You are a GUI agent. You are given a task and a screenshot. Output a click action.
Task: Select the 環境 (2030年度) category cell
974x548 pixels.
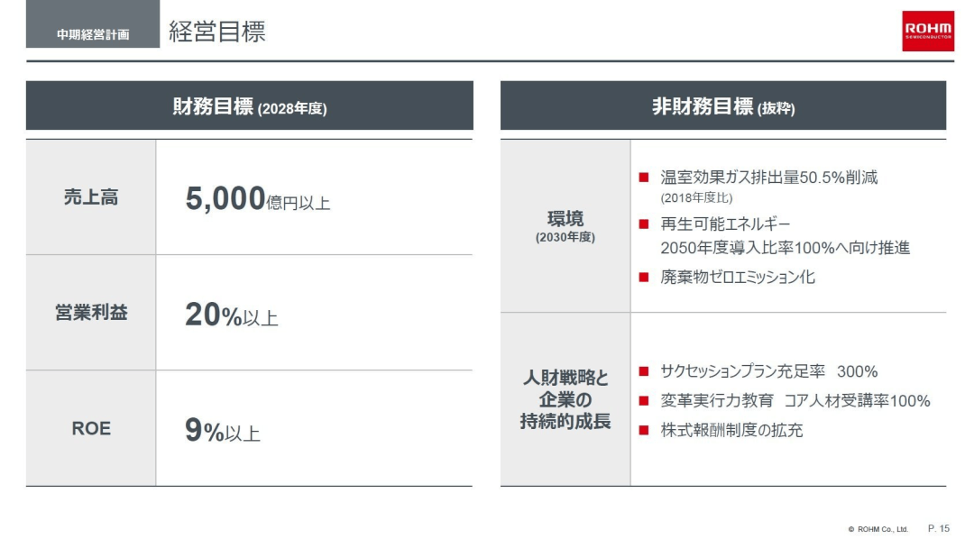tap(565, 226)
